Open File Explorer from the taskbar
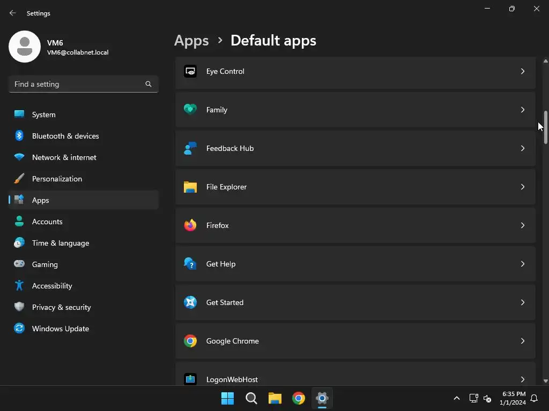 [275, 398]
